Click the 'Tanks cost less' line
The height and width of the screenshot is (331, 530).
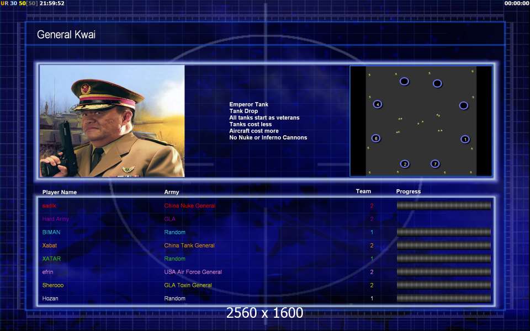click(251, 124)
